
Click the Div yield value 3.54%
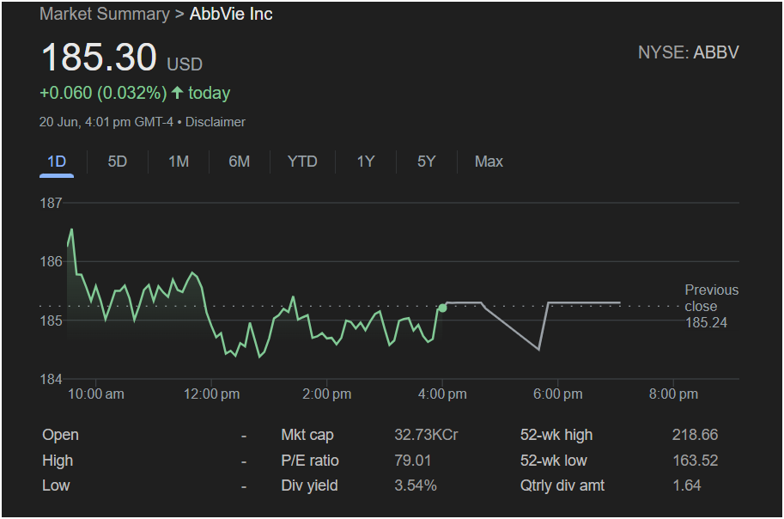click(416, 485)
